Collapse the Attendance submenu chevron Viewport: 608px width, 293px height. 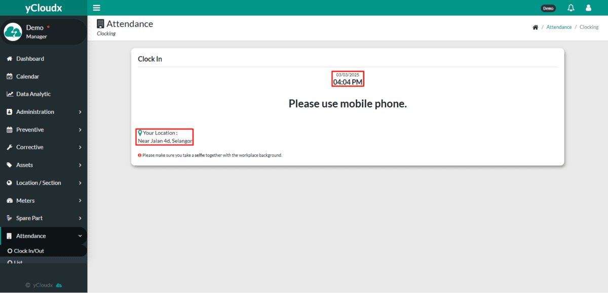click(x=80, y=236)
